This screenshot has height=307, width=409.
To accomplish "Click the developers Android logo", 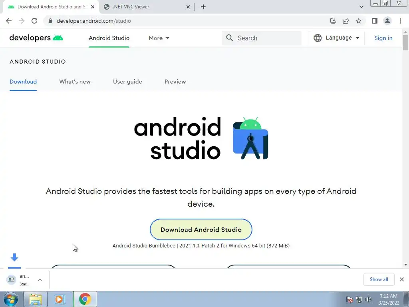I will (36, 38).
